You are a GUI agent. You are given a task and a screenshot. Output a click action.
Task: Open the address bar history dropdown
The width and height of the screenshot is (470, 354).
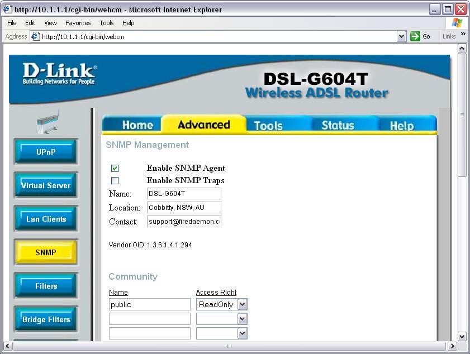point(401,36)
